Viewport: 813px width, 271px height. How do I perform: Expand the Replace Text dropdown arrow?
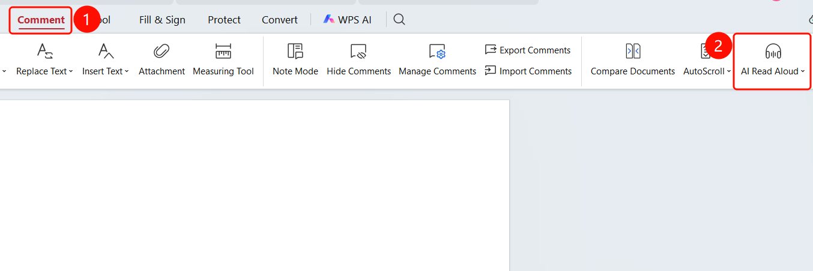[x=71, y=71]
